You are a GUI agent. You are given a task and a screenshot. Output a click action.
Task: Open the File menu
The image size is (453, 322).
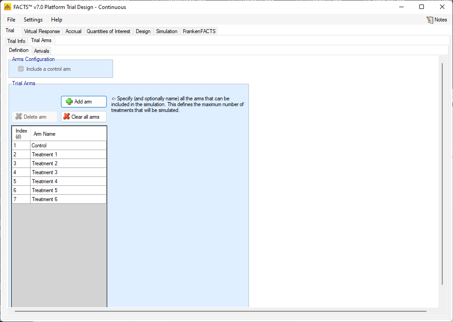[11, 20]
